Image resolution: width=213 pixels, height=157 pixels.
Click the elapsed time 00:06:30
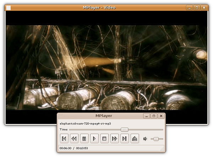(65, 148)
